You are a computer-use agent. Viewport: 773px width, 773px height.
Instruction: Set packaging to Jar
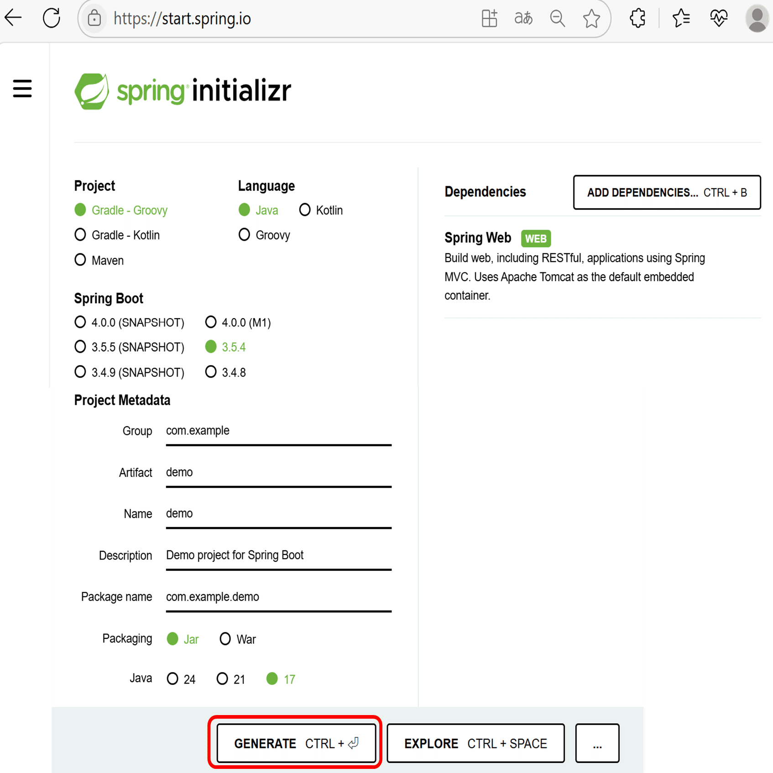183,639
